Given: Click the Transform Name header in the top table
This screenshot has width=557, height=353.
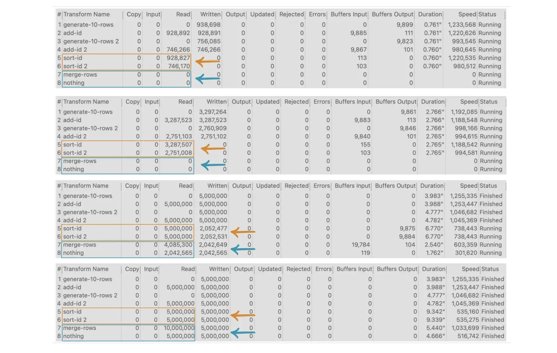Looking at the screenshot, I should (x=86, y=14).
